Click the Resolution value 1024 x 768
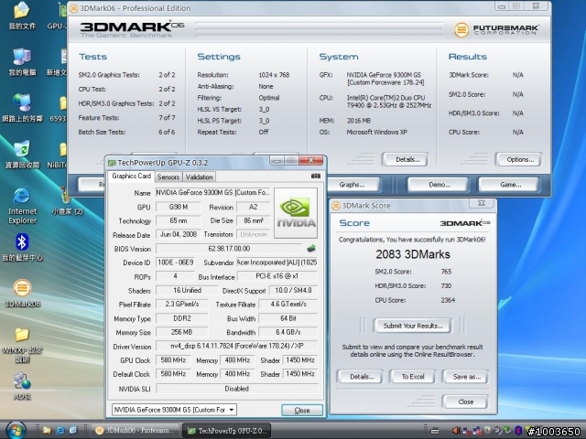This screenshot has height=439, width=586. [x=274, y=75]
